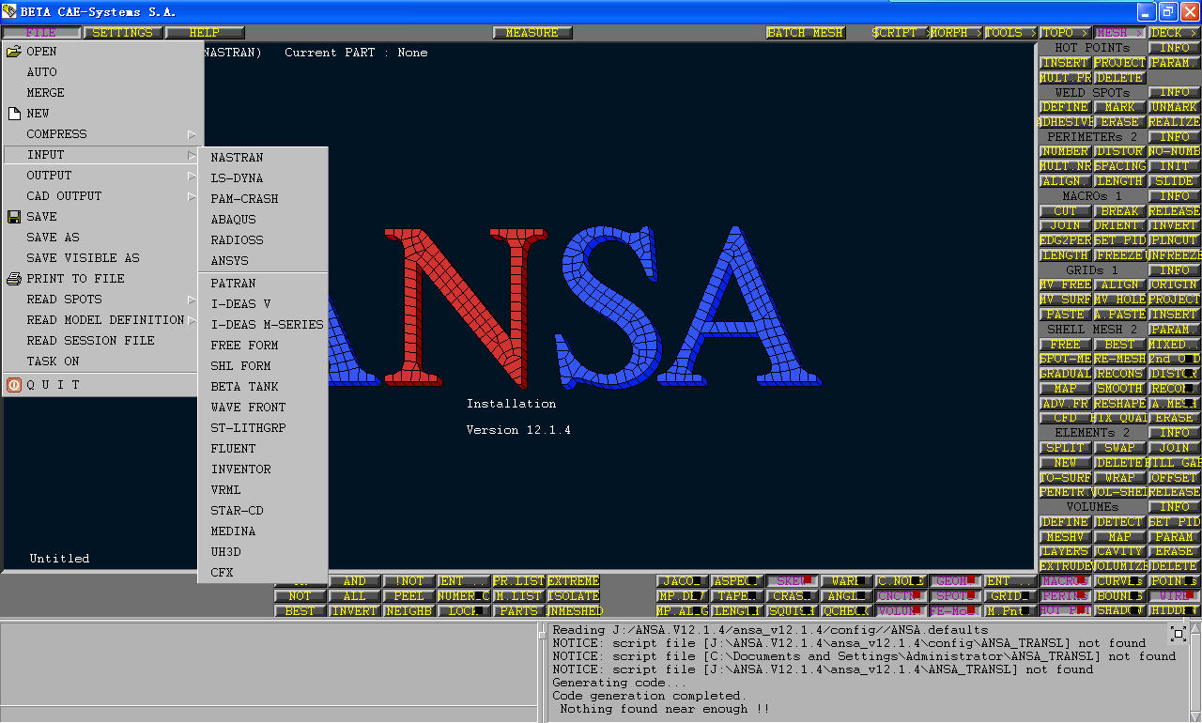Open the TOOLS > menu
The width and height of the screenshot is (1202, 723).
[1009, 33]
